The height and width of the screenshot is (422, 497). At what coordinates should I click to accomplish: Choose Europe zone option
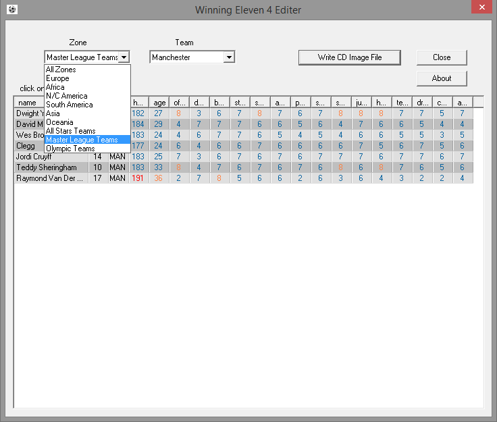88,78
